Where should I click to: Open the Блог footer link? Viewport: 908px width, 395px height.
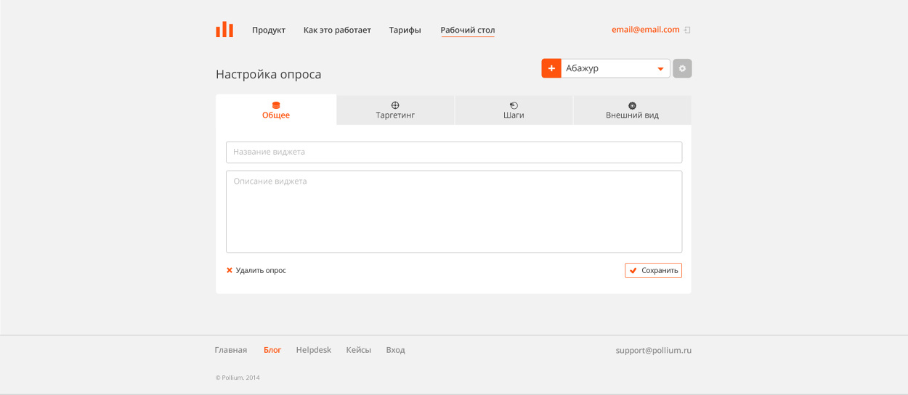pos(272,350)
